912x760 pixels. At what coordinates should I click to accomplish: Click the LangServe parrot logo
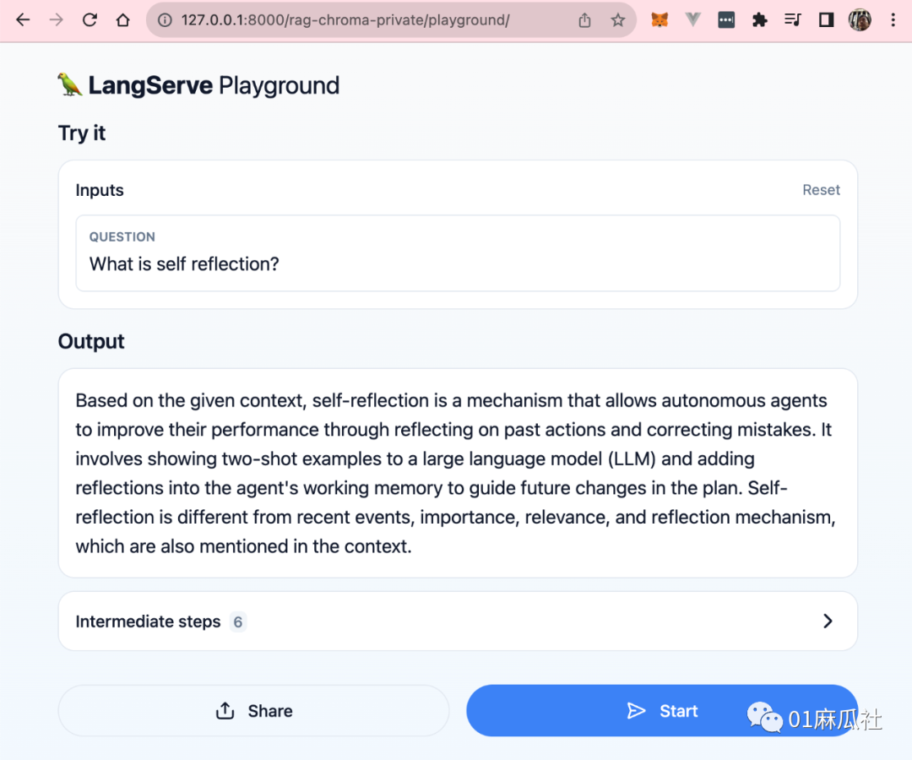pos(70,85)
